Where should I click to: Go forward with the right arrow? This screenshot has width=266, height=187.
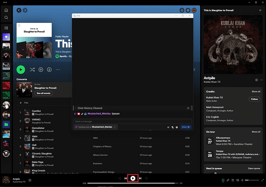point(25,10)
